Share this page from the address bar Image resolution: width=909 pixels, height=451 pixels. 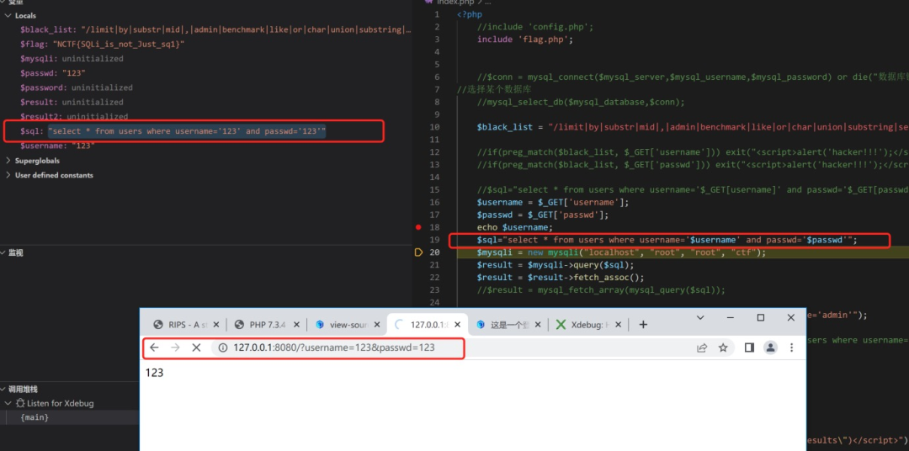click(702, 348)
